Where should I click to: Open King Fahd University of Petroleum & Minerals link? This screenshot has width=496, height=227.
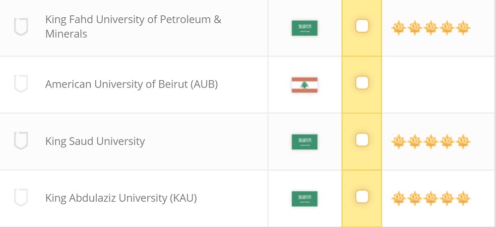[x=133, y=27]
